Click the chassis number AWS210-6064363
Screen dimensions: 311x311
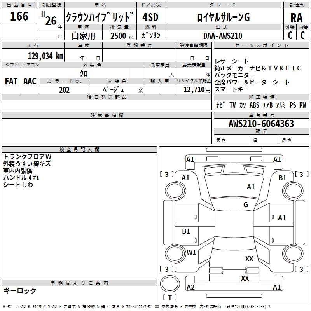click(261, 124)
